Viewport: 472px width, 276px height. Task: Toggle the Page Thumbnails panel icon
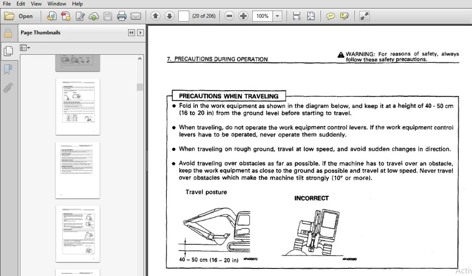point(8,51)
